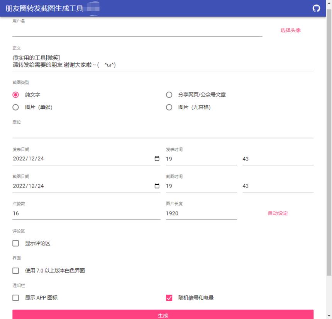Disable 随机信号和电量
The image size is (332, 319).
click(x=169, y=298)
